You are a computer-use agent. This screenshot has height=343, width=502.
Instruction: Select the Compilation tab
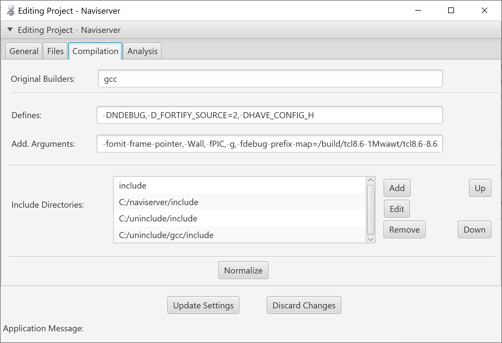[95, 51]
